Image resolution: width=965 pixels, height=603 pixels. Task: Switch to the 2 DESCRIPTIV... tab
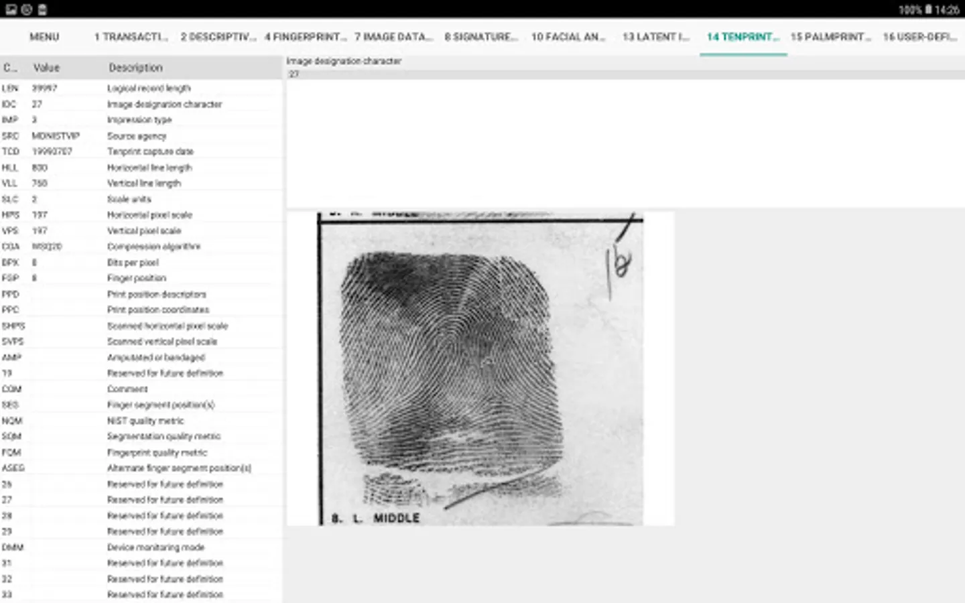[218, 37]
